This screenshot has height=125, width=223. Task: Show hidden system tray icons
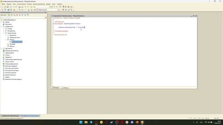pyautogui.click(x=194, y=122)
